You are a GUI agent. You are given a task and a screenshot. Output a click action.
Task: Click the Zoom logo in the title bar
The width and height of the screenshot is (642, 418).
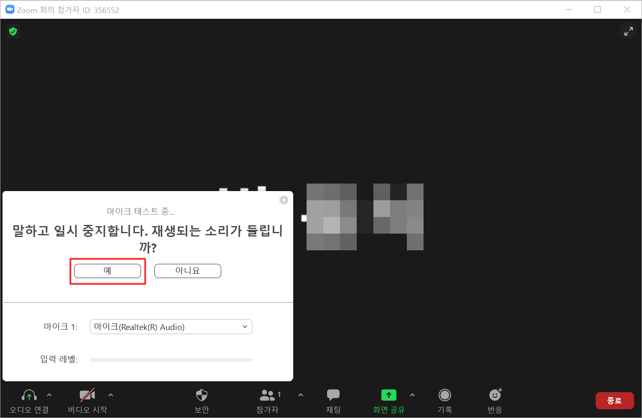pyautogui.click(x=10, y=9)
